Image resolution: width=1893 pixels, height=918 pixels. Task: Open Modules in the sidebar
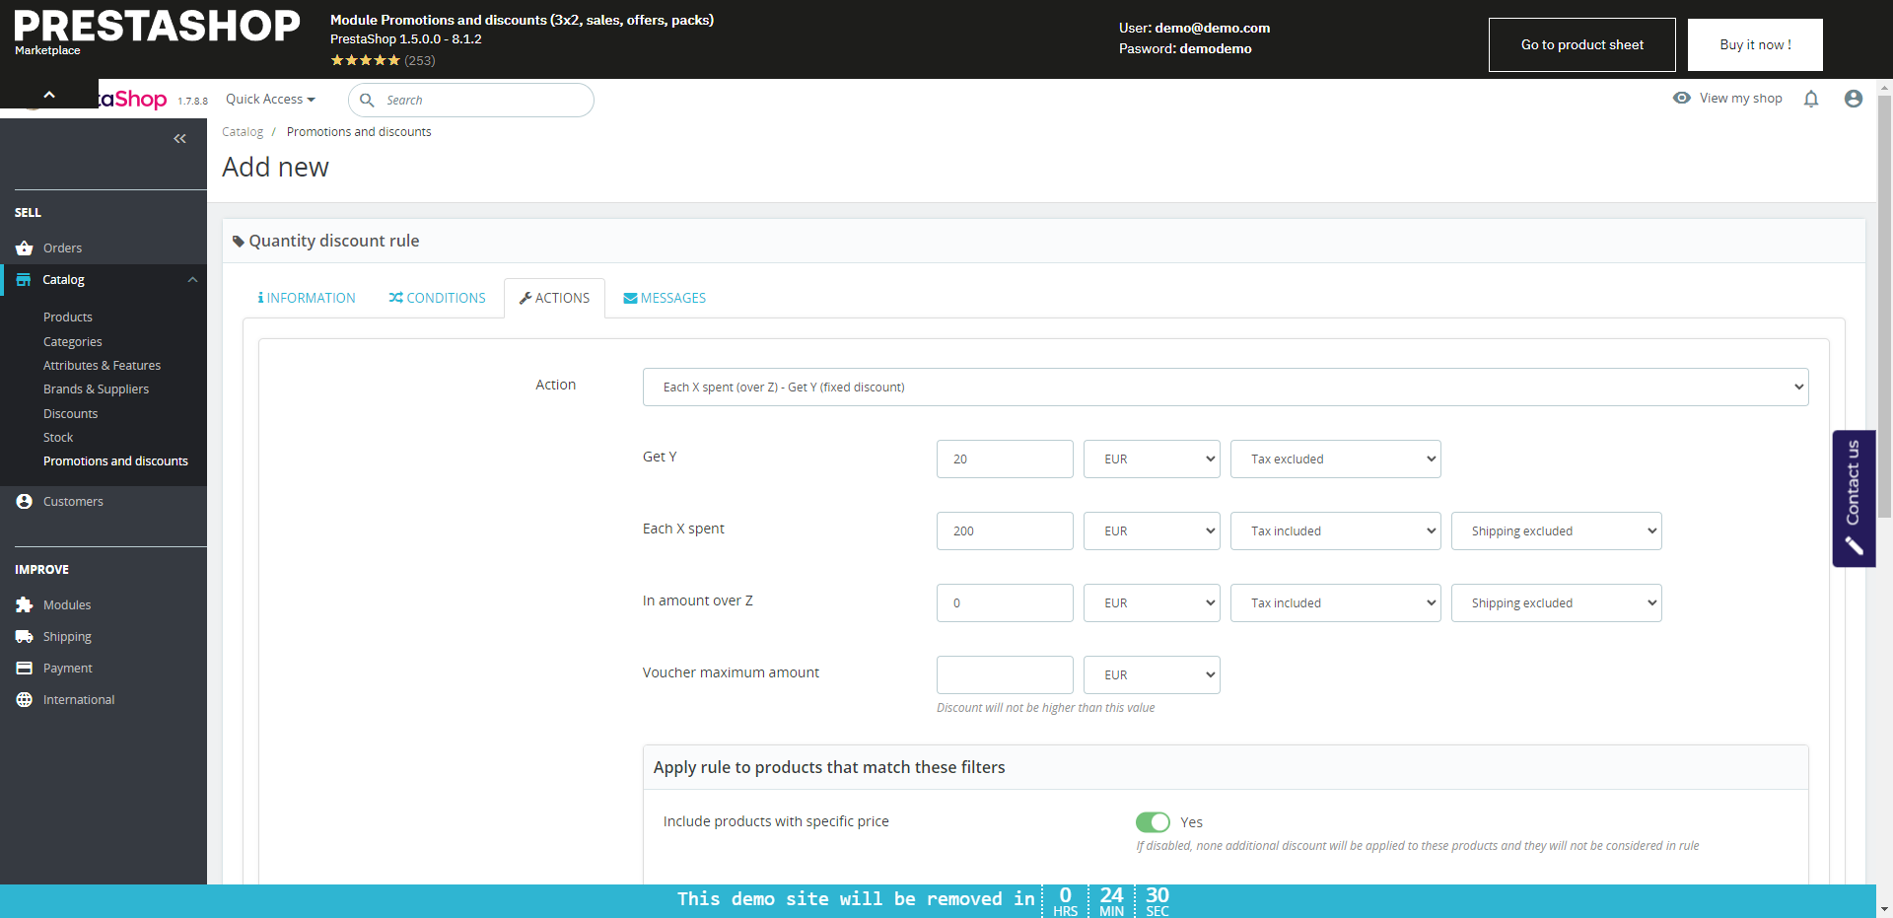coord(67,605)
